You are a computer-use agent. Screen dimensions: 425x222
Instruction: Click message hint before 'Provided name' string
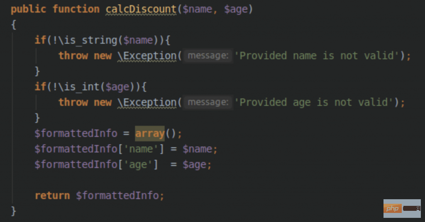208,55
